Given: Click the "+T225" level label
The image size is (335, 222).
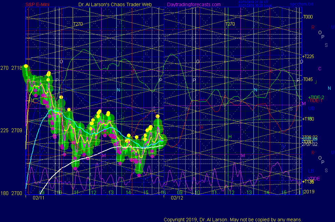Looking at the screenshot, I should [x=308, y=56].
